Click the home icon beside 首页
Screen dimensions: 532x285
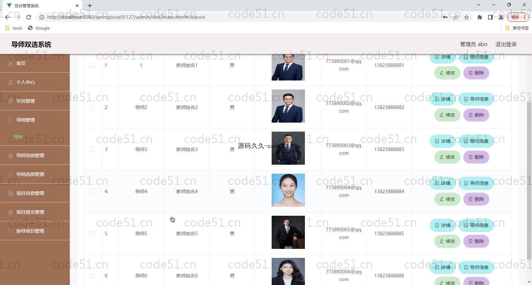tap(11, 63)
